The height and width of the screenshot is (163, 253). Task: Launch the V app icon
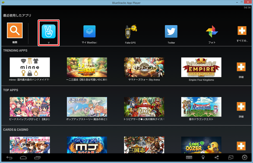(49, 31)
